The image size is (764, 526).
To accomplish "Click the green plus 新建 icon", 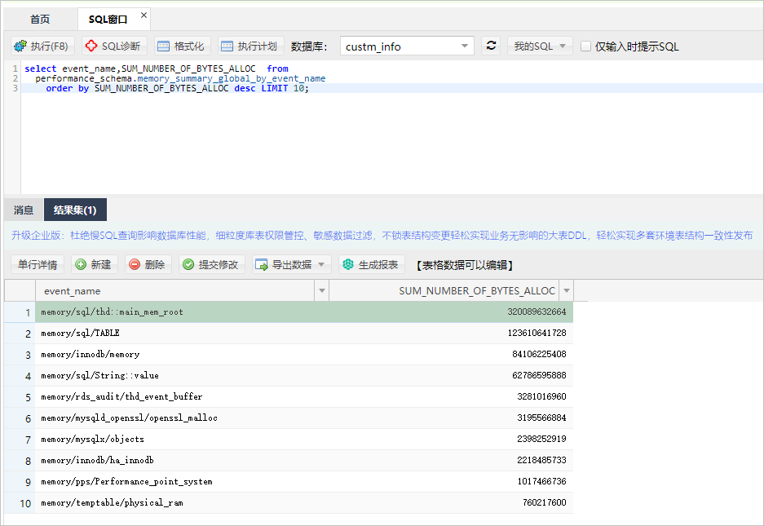I will 81,264.
